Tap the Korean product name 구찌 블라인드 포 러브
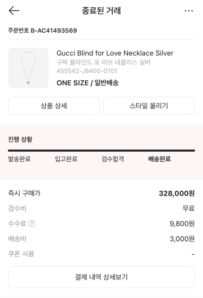This screenshot has width=203, height=298. pyautogui.click(x=103, y=62)
